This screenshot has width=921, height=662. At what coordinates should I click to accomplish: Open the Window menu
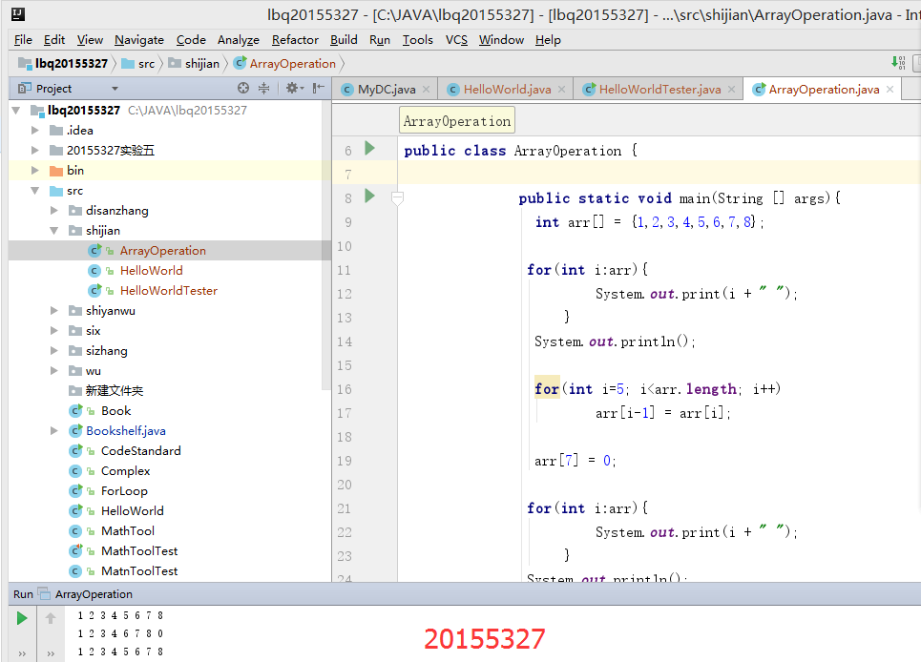click(x=501, y=40)
